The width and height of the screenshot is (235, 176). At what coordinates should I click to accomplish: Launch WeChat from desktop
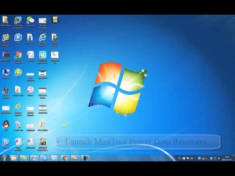(x=30, y=20)
